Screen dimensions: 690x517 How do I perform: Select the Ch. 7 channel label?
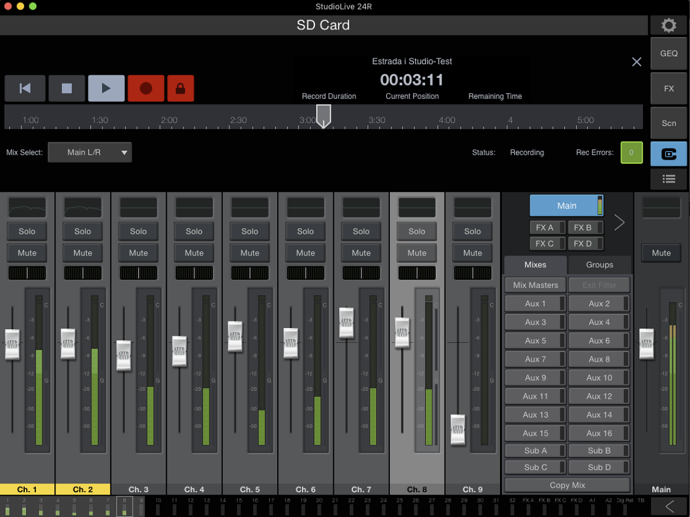pos(362,489)
